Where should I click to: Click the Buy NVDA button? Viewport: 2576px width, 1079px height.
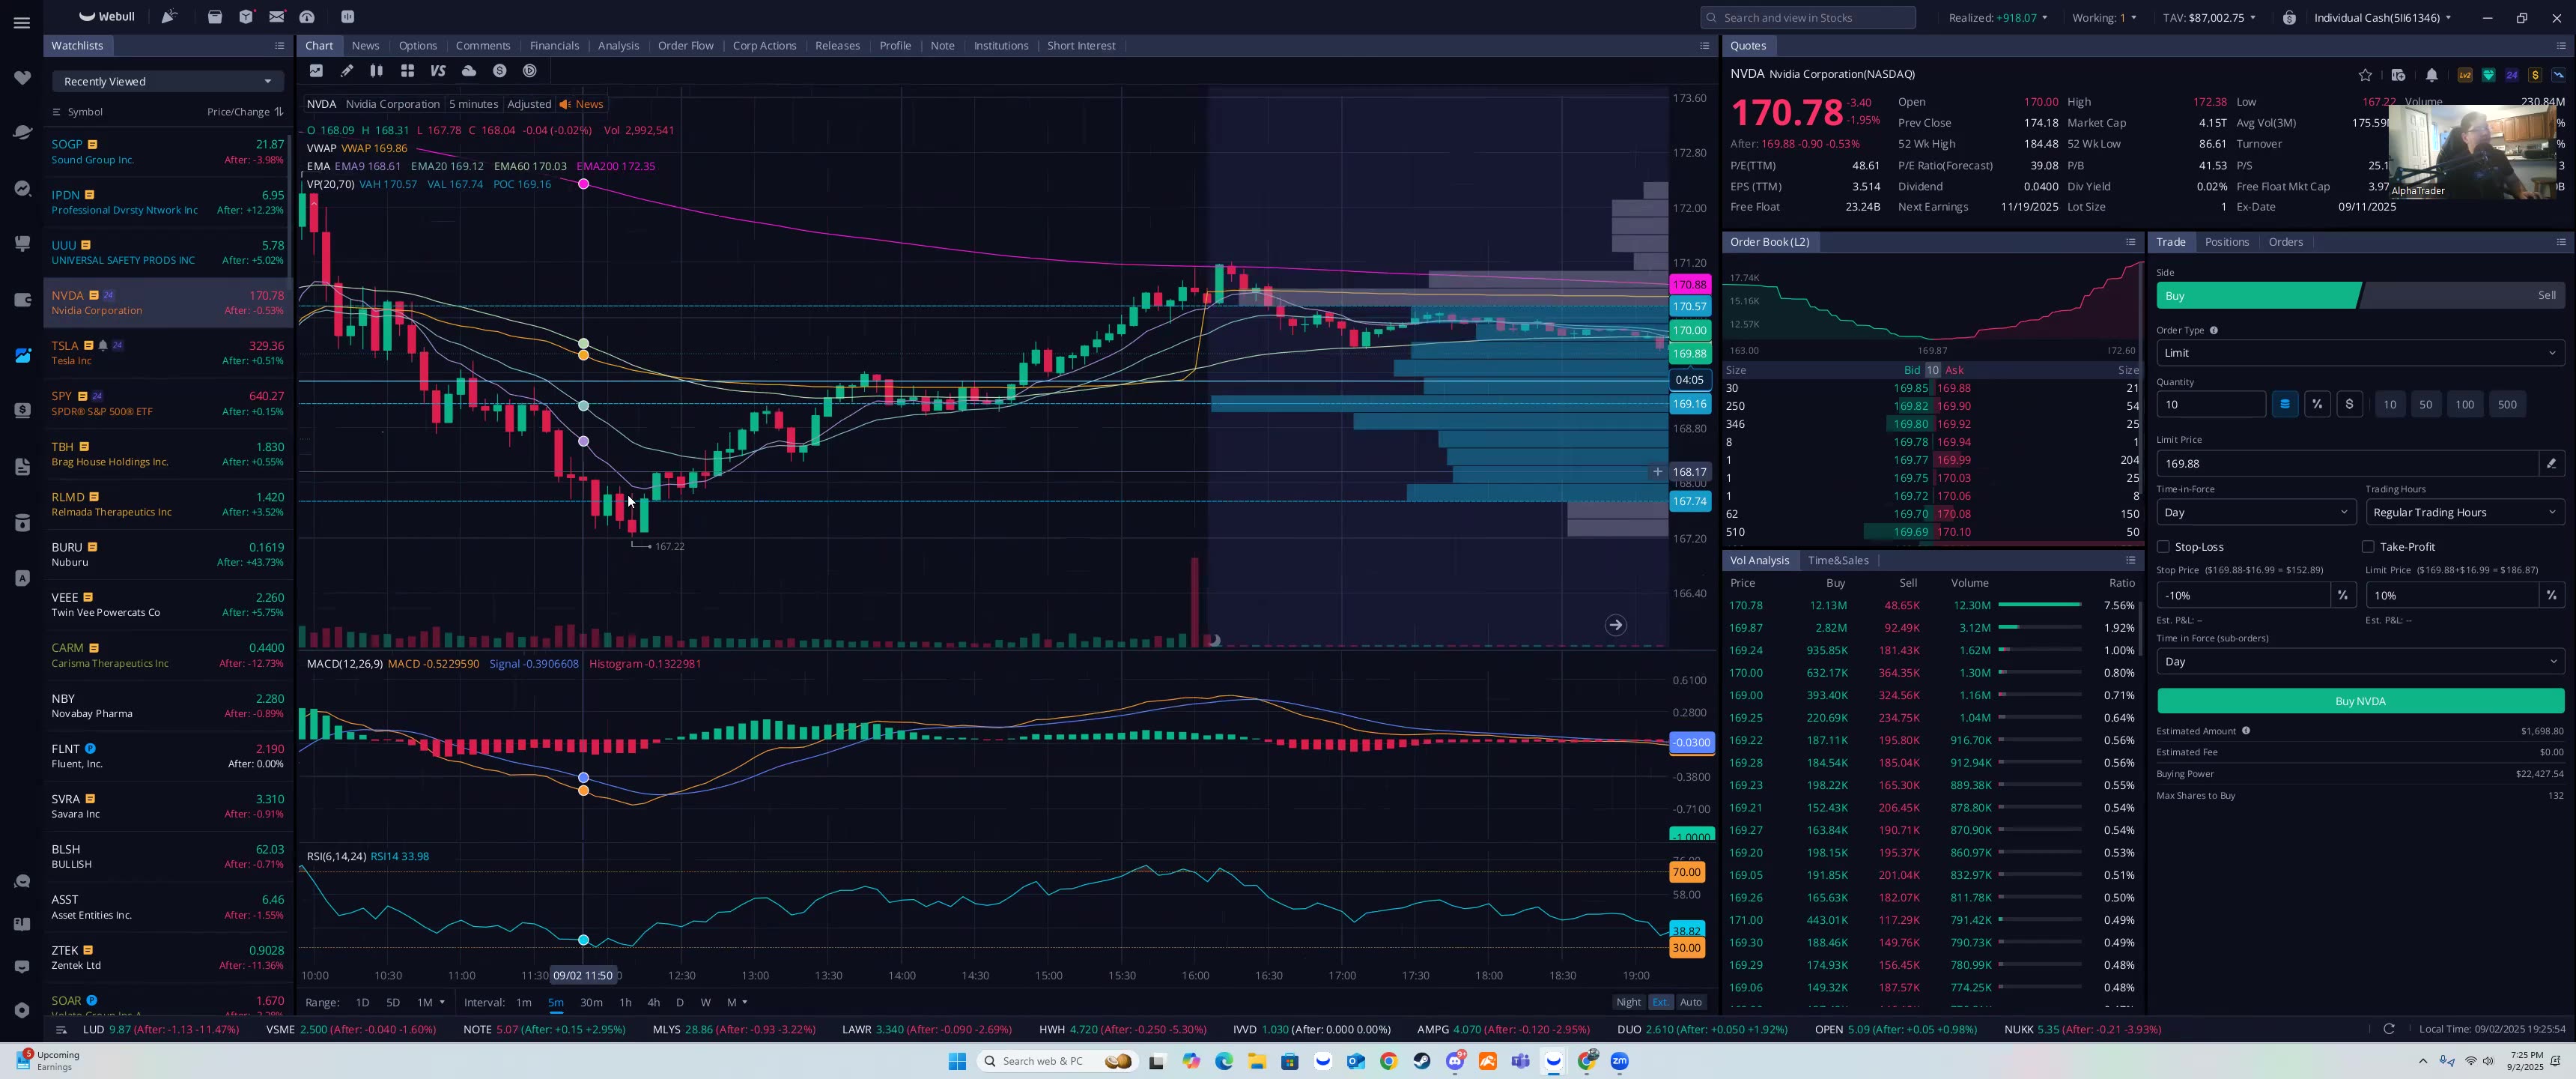coord(2359,701)
